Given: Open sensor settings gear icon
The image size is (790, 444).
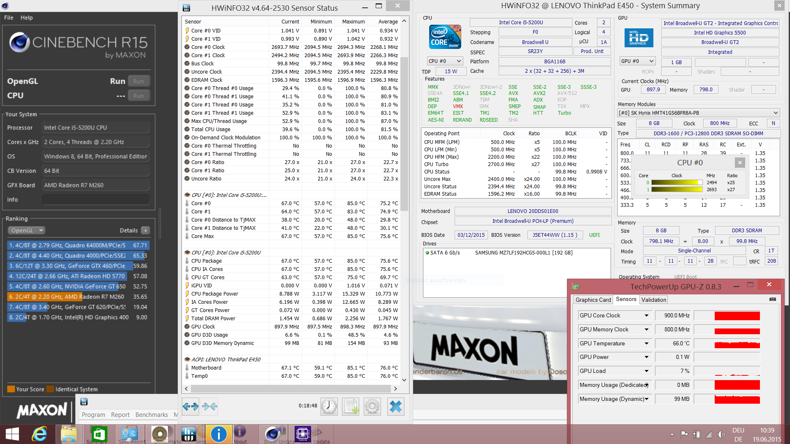Looking at the screenshot, I should (372, 407).
